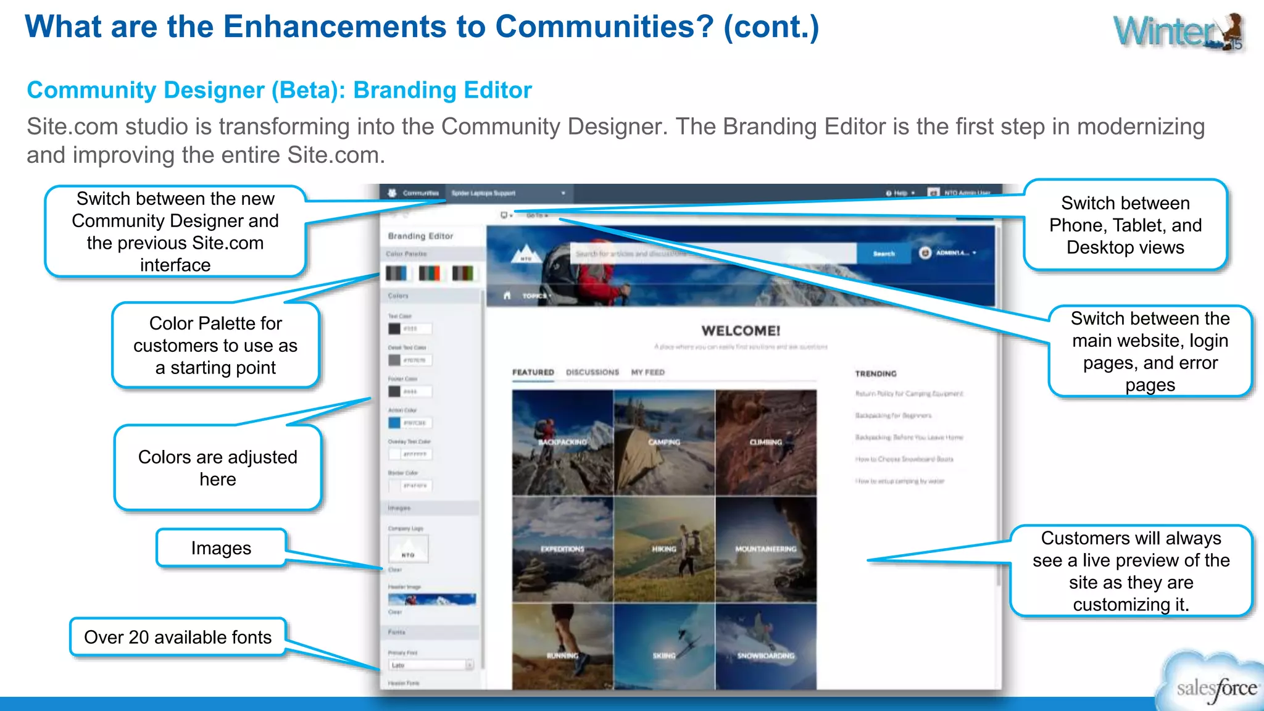Switch to the FEATURED tab
The height and width of the screenshot is (711, 1264).
533,372
